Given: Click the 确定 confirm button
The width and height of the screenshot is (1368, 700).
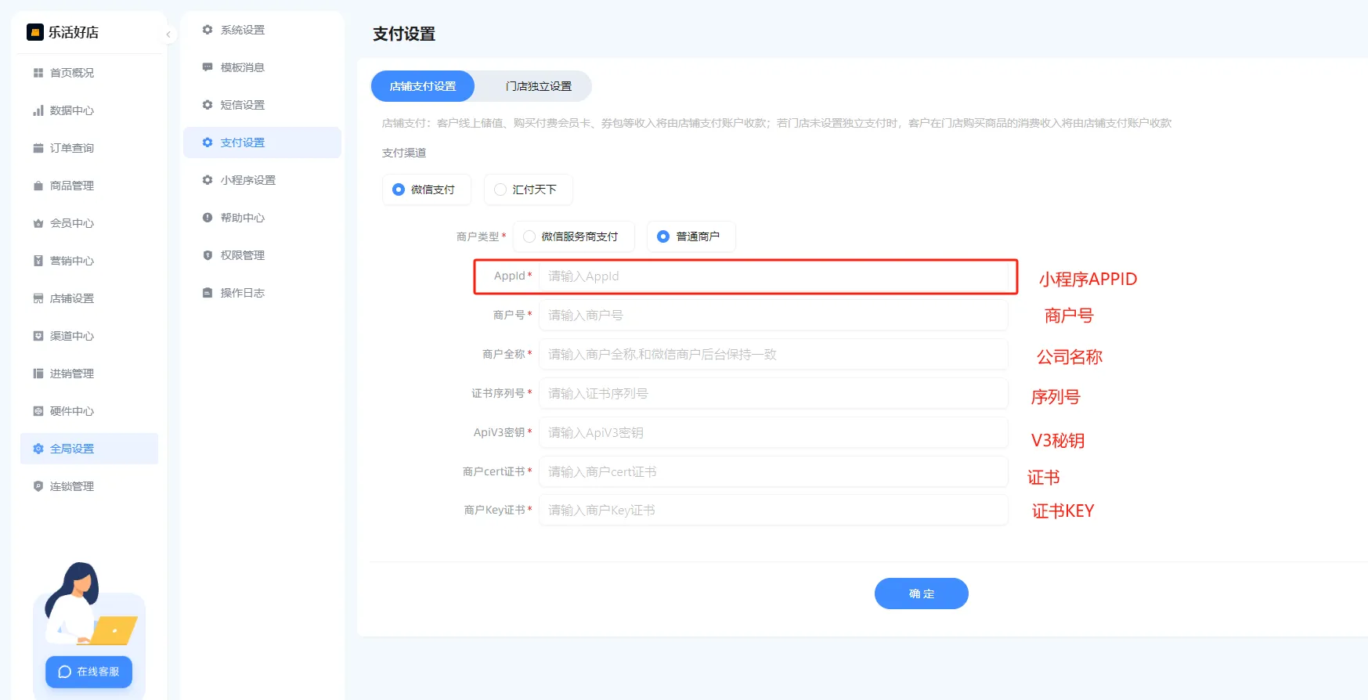Looking at the screenshot, I should click(922, 594).
